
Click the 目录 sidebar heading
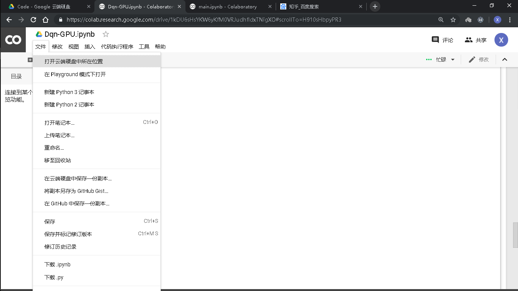(16, 77)
